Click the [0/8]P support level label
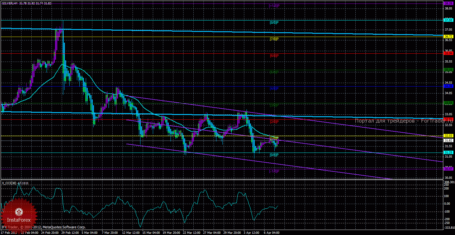This screenshot has height=235, width=455. tap(274, 155)
